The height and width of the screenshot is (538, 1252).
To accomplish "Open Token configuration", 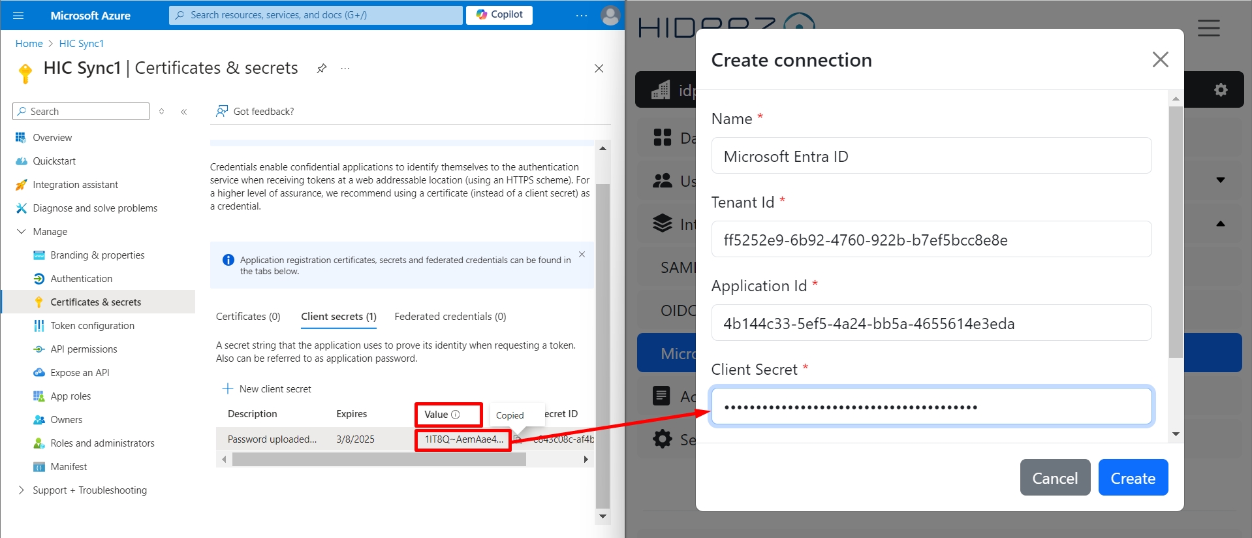I will coord(92,326).
